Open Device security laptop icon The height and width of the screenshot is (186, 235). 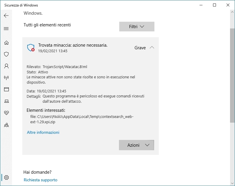(6, 101)
